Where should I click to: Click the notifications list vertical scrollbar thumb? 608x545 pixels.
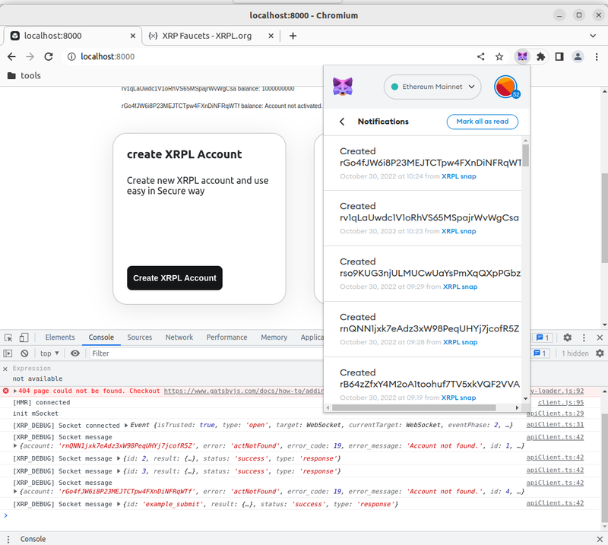[x=525, y=156]
